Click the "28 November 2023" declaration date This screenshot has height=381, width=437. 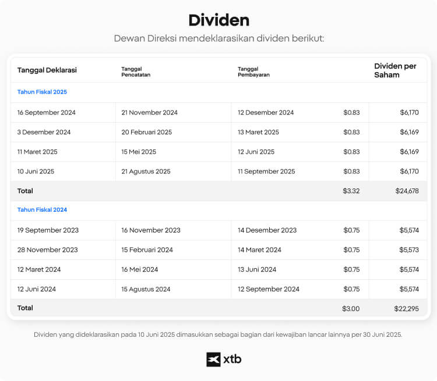coord(47,250)
